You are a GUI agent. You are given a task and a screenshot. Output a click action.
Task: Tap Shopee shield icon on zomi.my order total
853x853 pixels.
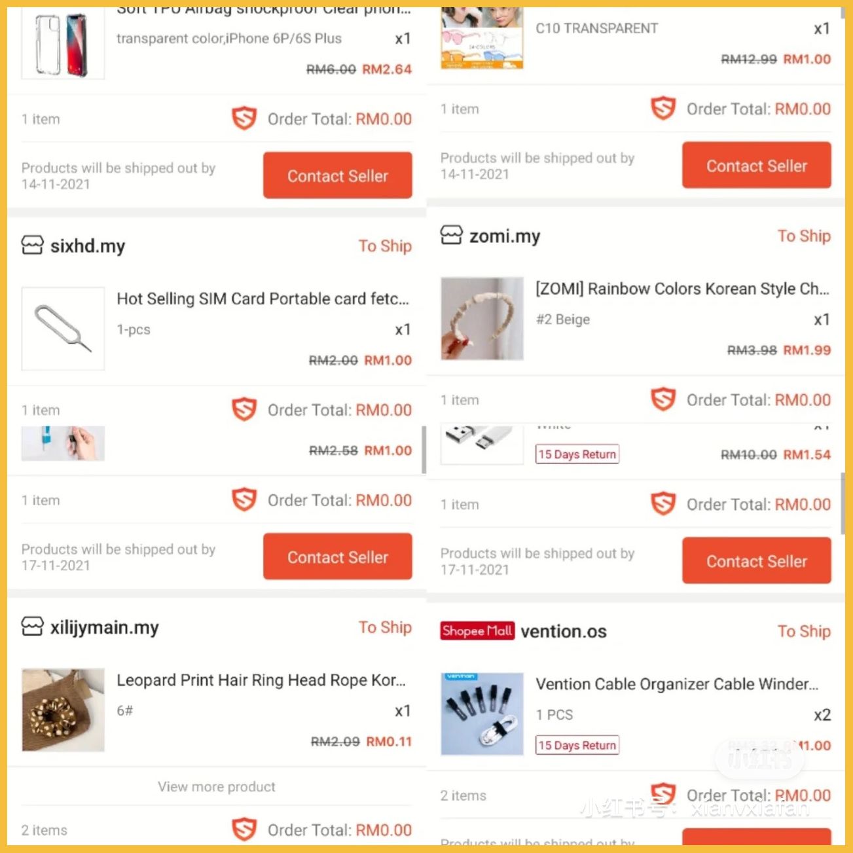[x=663, y=399]
